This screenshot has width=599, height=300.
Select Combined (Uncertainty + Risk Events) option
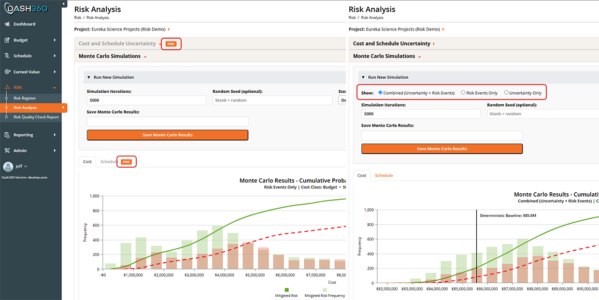pyautogui.click(x=381, y=93)
